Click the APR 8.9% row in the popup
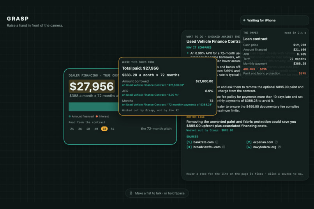 click(x=168, y=91)
